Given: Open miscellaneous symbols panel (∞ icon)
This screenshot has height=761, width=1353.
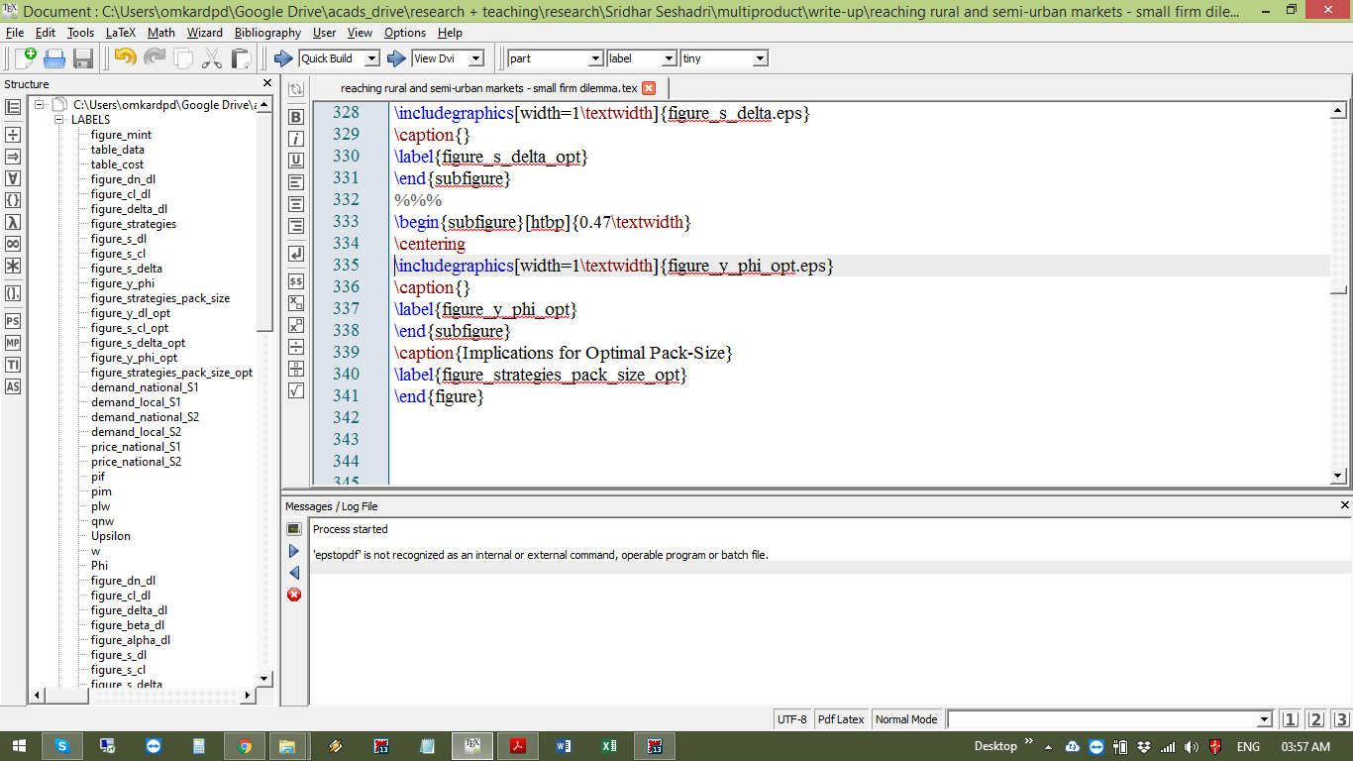Looking at the screenshot, I should (x=13, y=244).
